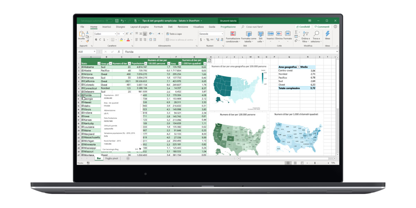Screen dimensions: 416x208
Task: Switch to the Foglio pivot sheet tab
Action: (x=112, y=158)
